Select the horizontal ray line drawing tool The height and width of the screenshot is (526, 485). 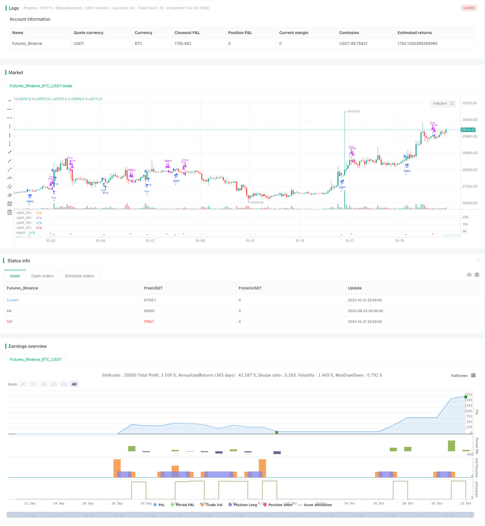click(x=10, y=109)
